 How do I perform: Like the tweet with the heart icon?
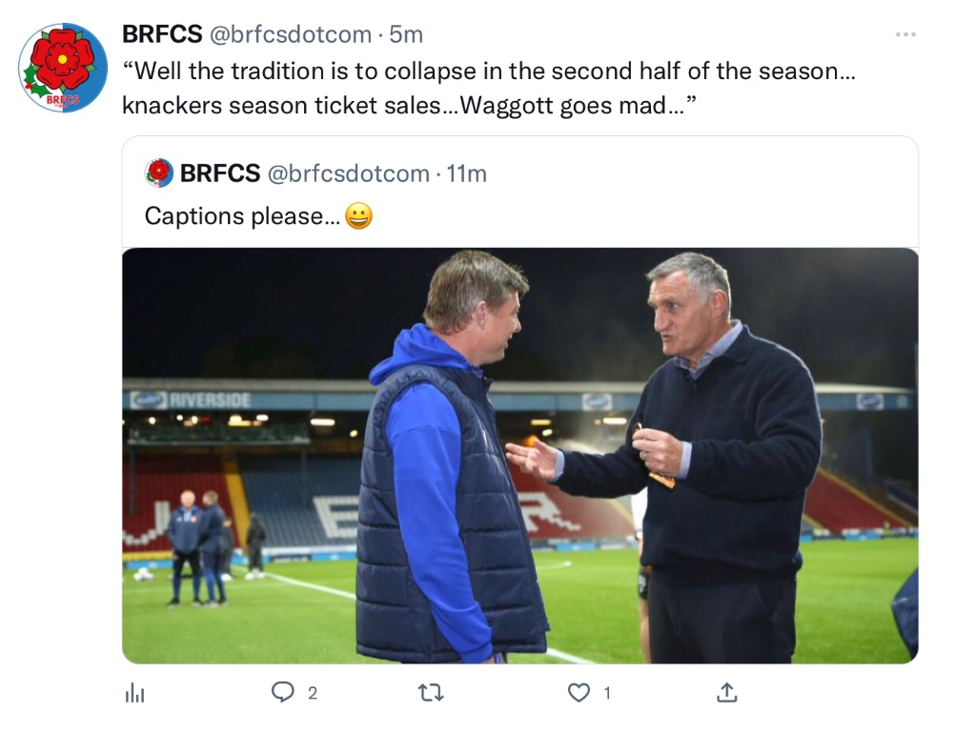click(579, 693)
